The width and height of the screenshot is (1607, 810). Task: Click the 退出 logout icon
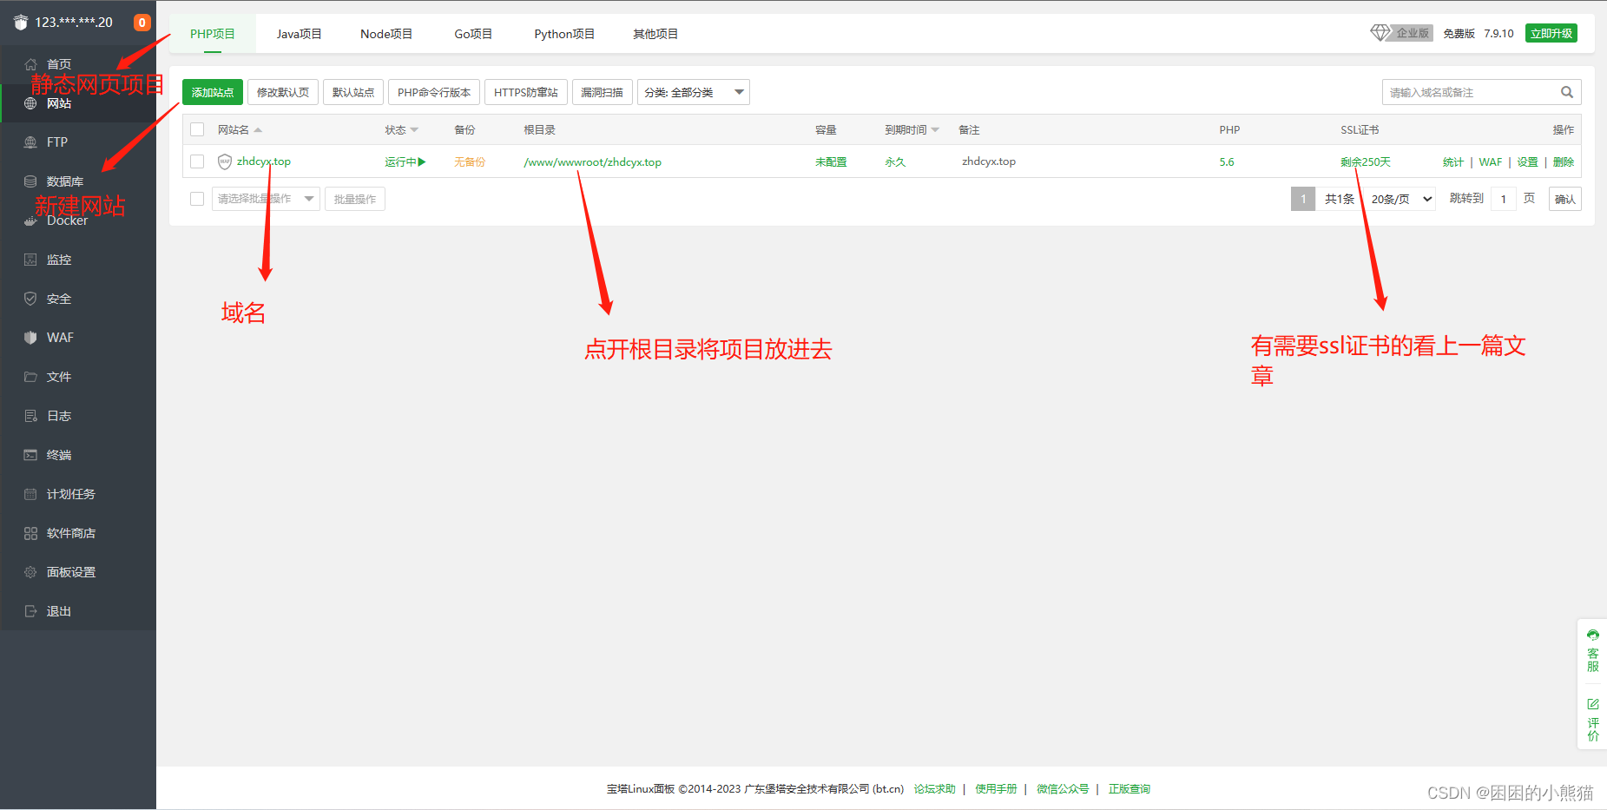click(x=30, y=611)
